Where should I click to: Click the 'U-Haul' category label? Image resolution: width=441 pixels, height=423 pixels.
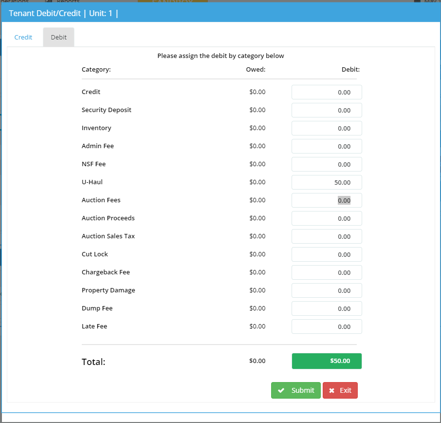click(92, 182)
